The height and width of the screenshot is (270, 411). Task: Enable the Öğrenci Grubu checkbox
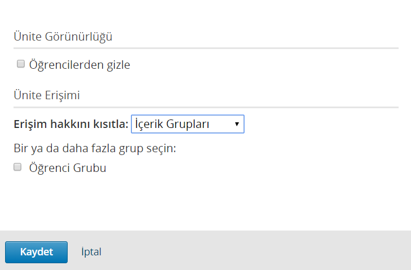(x=17, y=167)
